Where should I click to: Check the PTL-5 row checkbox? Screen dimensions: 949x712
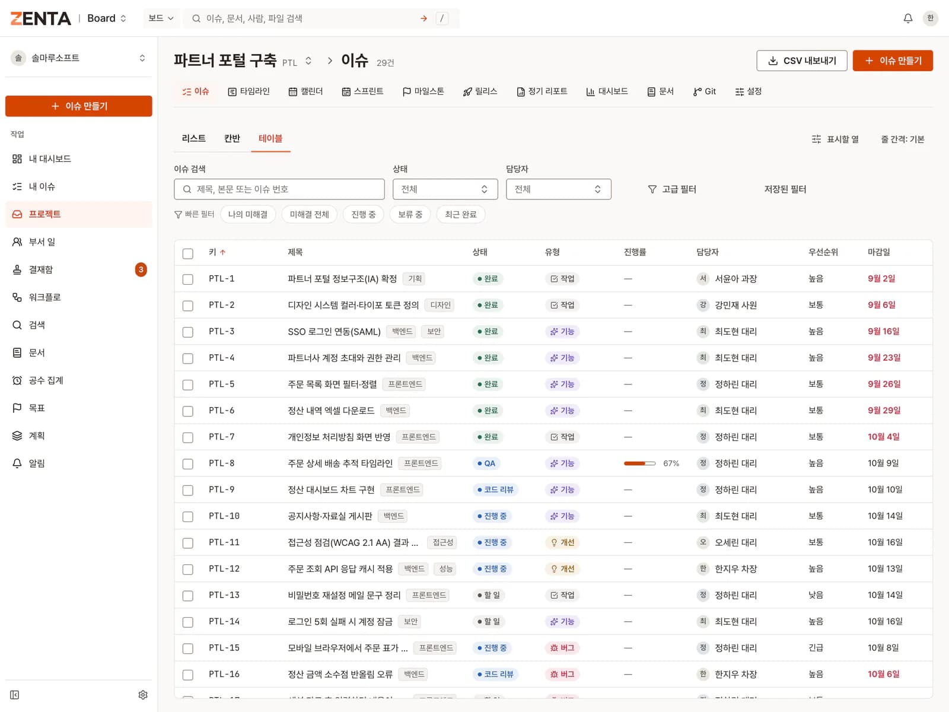click(188, 385)
